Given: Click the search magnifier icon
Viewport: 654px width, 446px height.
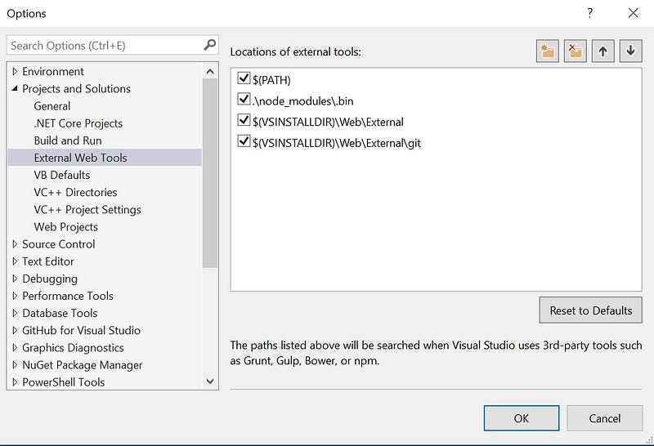Looking at the screenshot, I should (210, 45).
